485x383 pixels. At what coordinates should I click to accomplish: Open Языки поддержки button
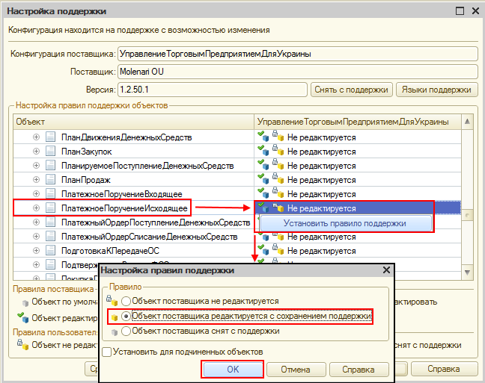436,90
